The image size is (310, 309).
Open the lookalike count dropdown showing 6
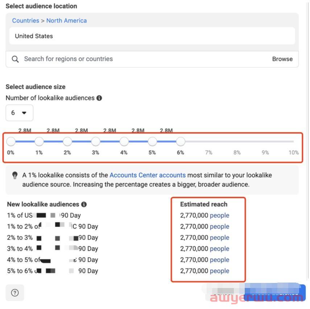pos(19,113)
